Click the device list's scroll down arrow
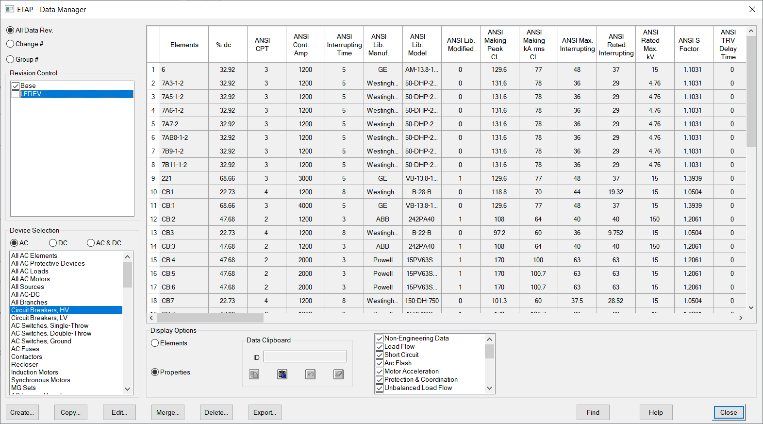 (128, 389)
